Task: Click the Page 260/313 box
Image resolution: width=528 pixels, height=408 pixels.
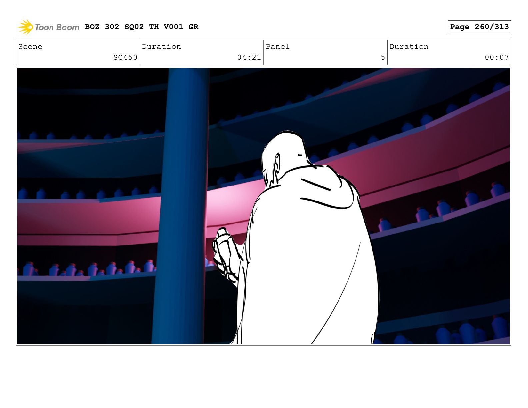Action: (479, 27)
